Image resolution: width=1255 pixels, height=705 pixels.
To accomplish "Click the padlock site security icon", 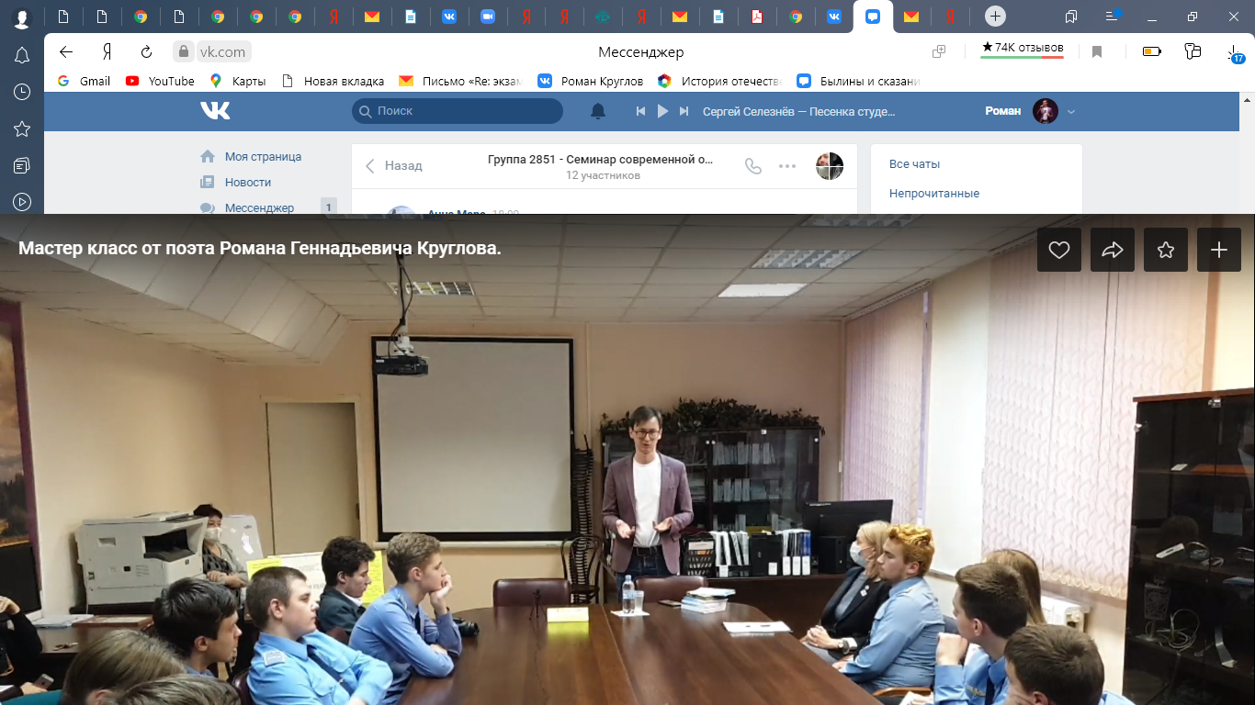I will coord(184,52).
